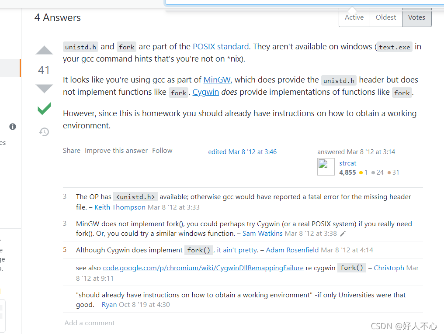Click the green accepted-answer checkmark
444x334 pixels.
(x=44, y=109)
